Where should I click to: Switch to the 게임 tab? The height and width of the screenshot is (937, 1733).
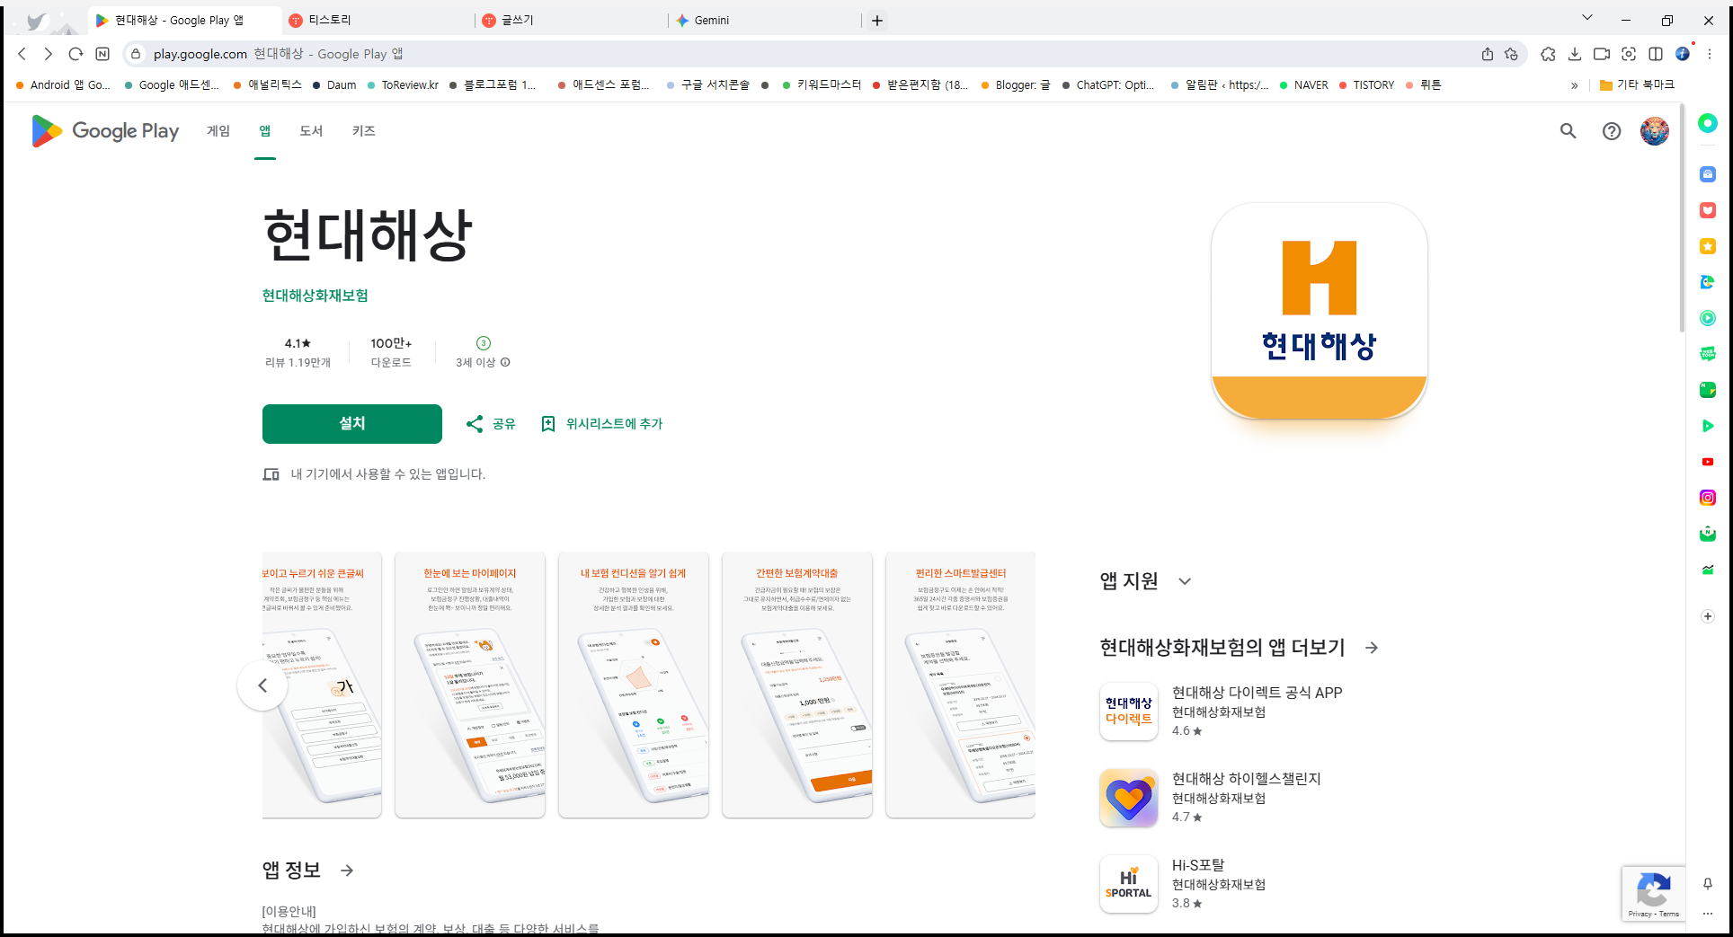[218, 131]
